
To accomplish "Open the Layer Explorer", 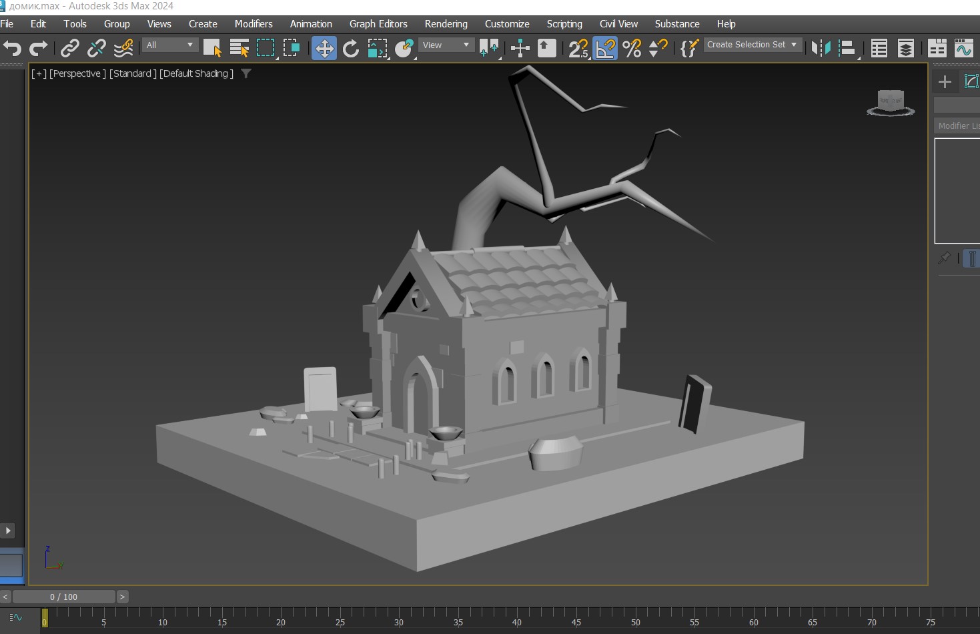I will [x=905, y=48].
